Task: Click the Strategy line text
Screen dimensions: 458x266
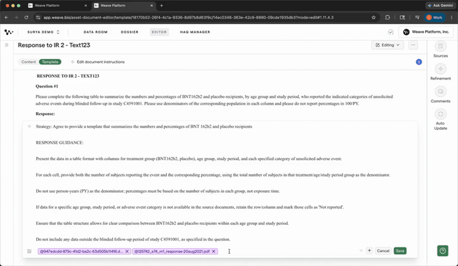Action: (x=144, y=127)
